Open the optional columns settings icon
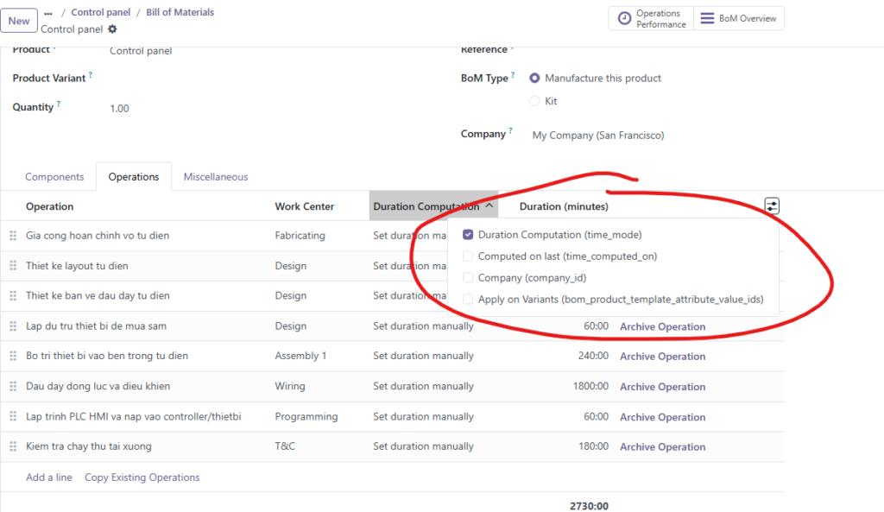The height and width of the screenshot is (512, 884). click(x=772, y=206)
